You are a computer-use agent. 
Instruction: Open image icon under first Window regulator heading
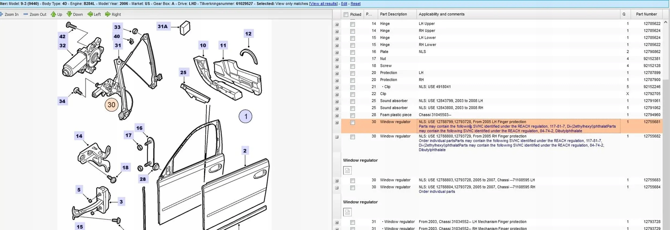click(x=347, y=170)
